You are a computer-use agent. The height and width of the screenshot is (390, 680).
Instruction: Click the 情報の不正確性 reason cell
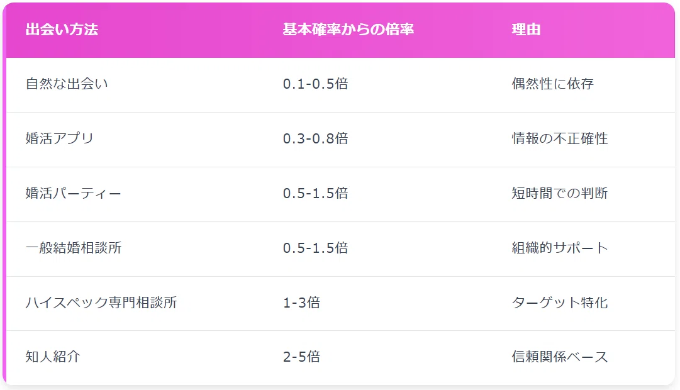pos(559,138)
